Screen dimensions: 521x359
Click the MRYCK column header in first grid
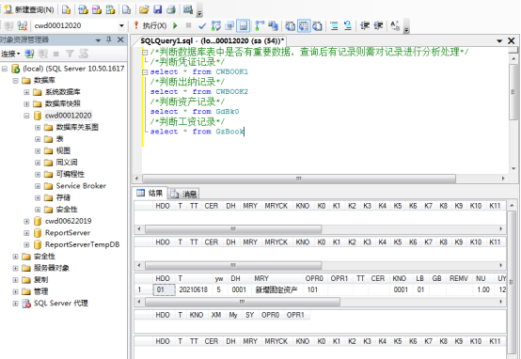[x=276, y=206]
